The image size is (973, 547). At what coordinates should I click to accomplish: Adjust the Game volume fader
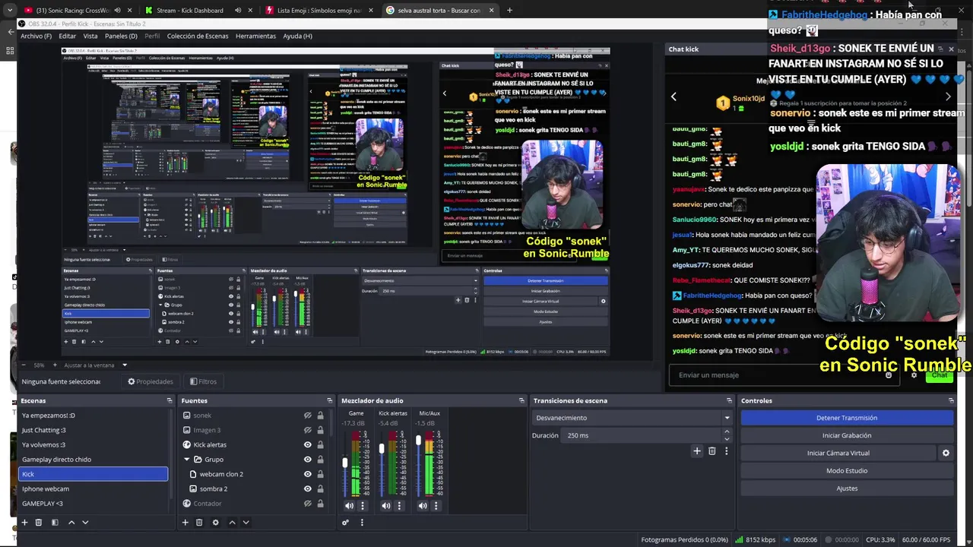(344, 463)
